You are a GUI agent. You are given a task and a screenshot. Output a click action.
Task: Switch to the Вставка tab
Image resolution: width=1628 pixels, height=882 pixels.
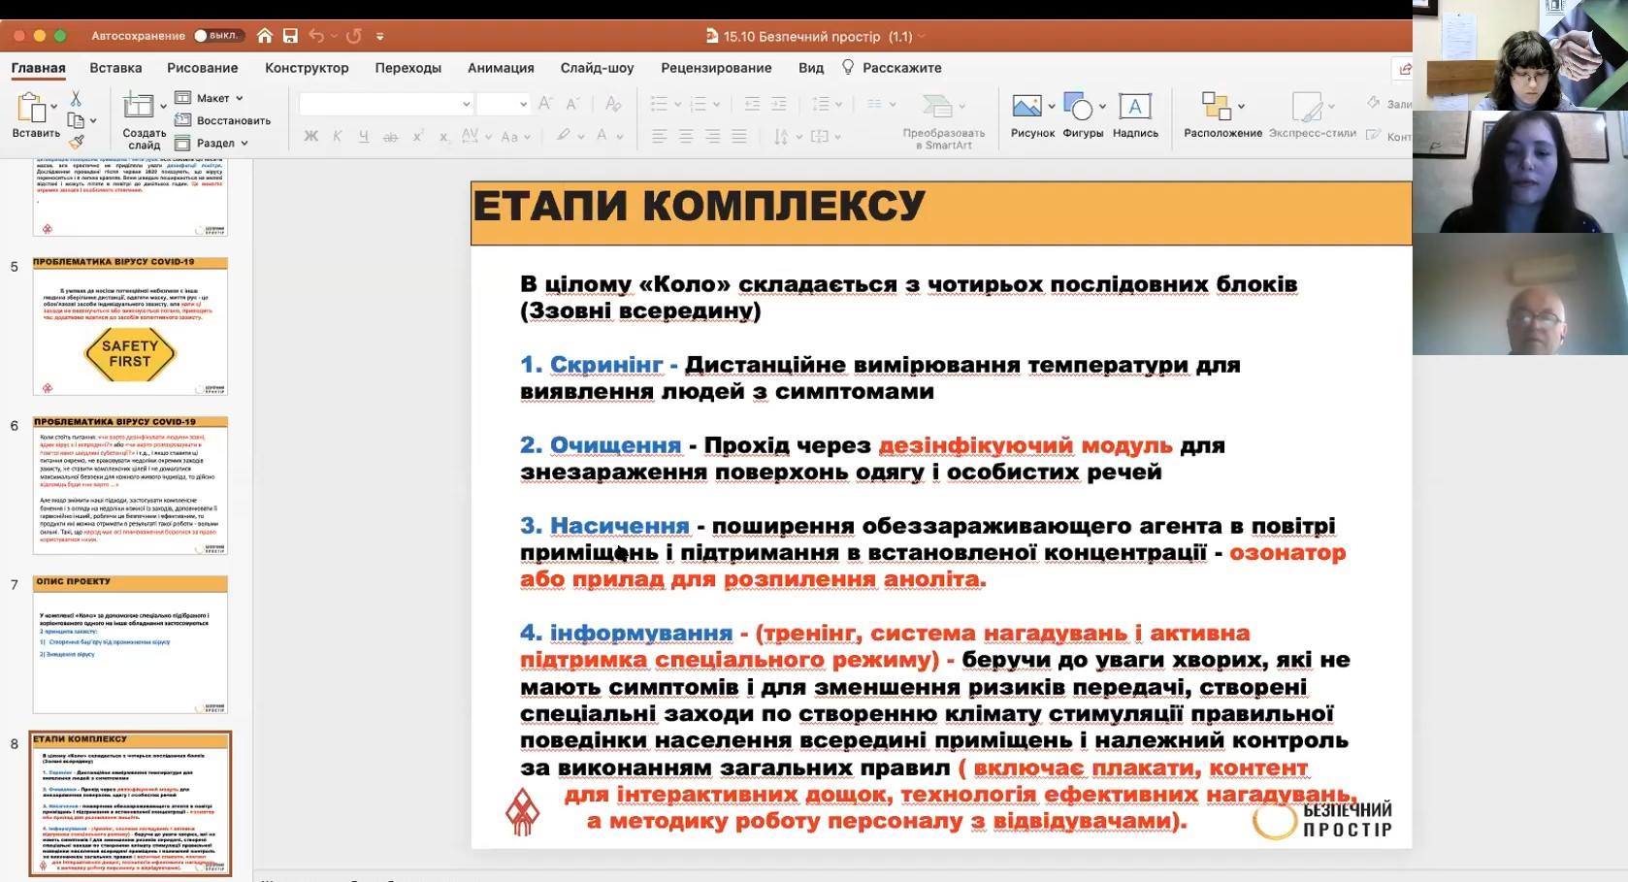(x=115, y=68)
